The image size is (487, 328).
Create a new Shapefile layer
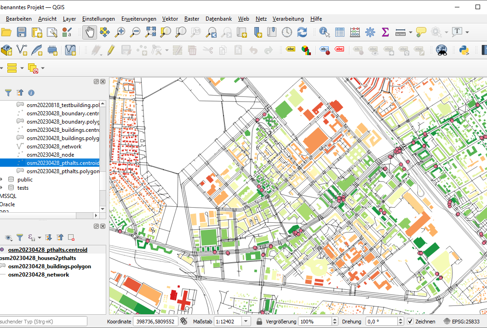point(22,50)
